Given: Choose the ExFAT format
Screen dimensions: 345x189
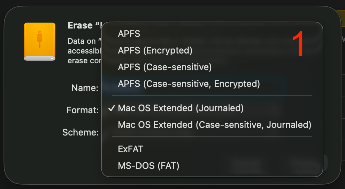Looking at the screenshot, I should [131, 149].
